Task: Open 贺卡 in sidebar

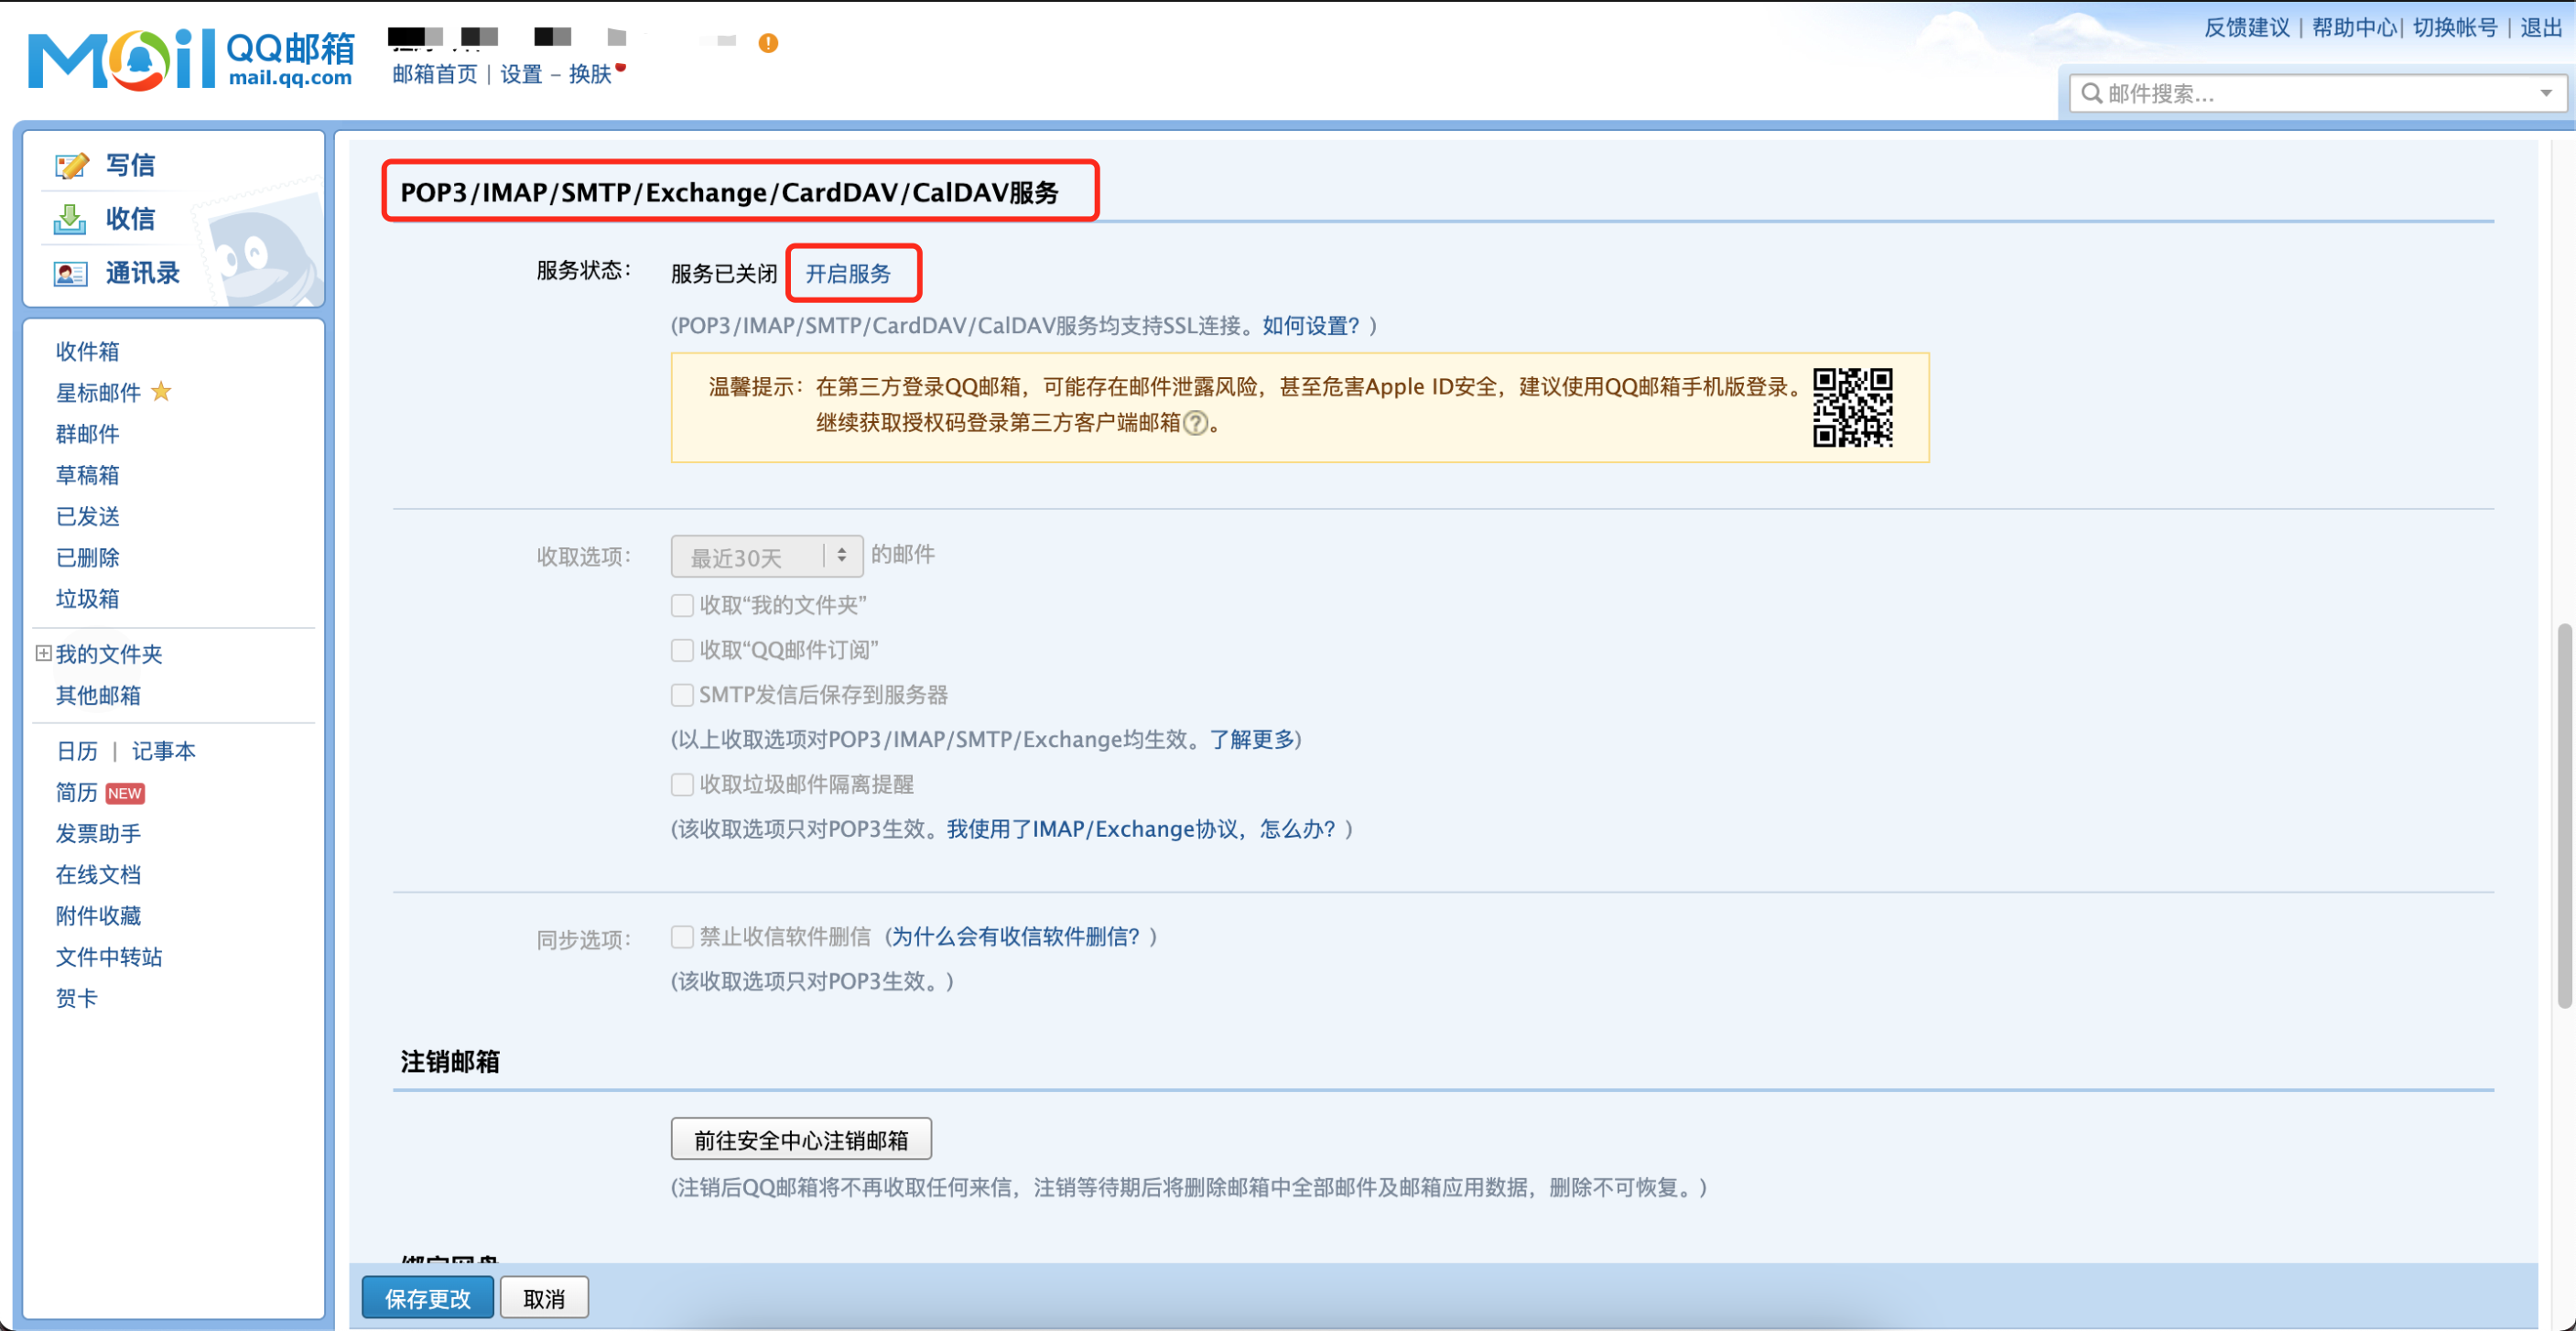Action: (x=77, y=998)
